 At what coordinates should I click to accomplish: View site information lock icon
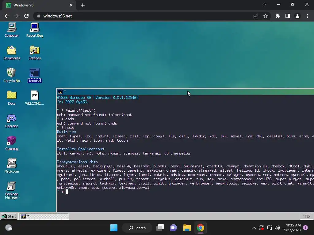[x=39, y=16]
